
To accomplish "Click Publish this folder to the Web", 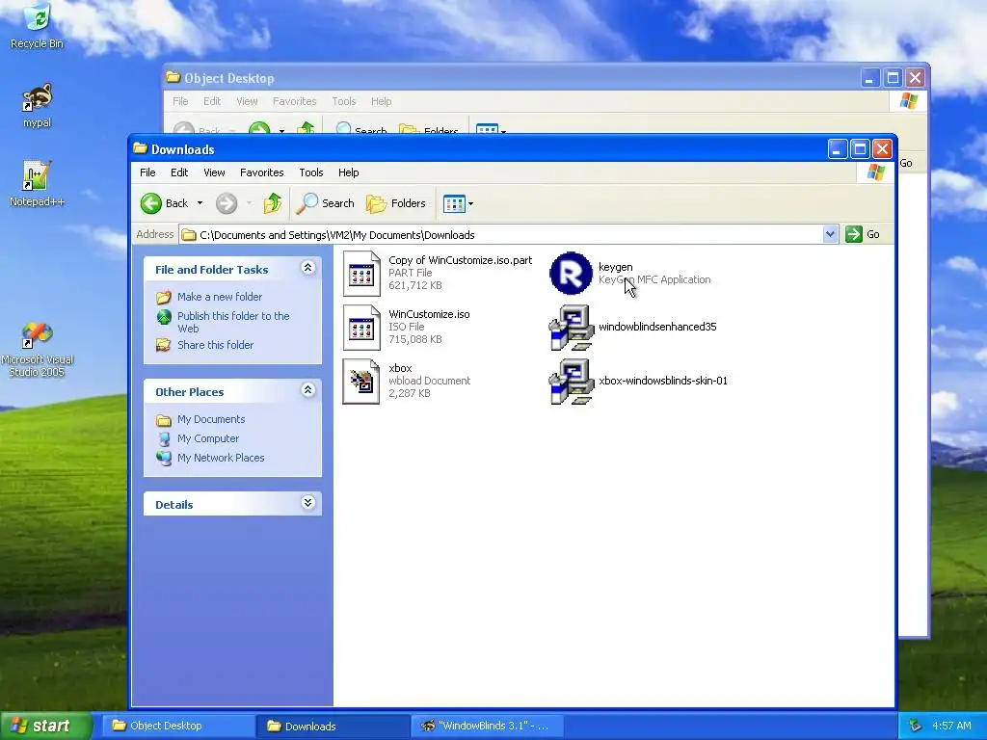I will 233,322.
